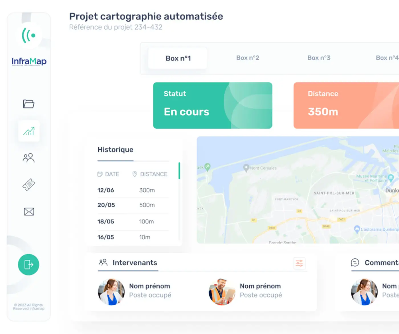
Task: Switch to the Box n°2 tab
Action: 247,58
